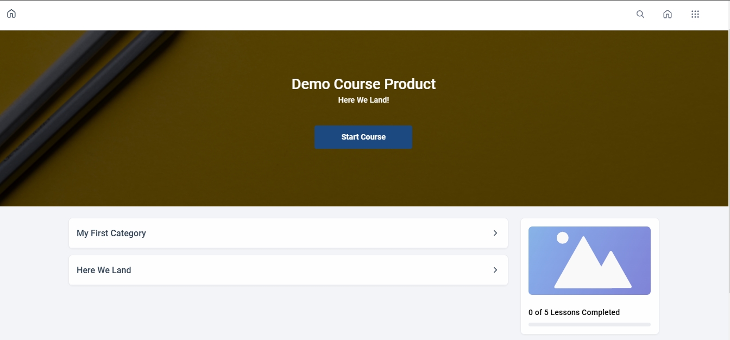730x340 pixels.
Task: Click the vertical scrollbar at right edge
Action: [x=729, y=163]
